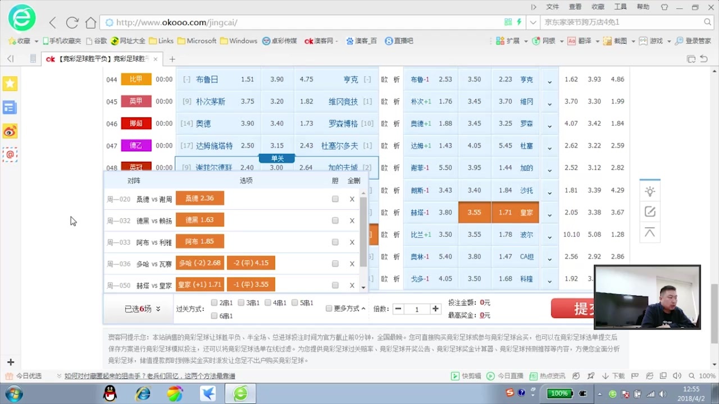Open the 析 analysis link for match 045

(x=397, y=102)
